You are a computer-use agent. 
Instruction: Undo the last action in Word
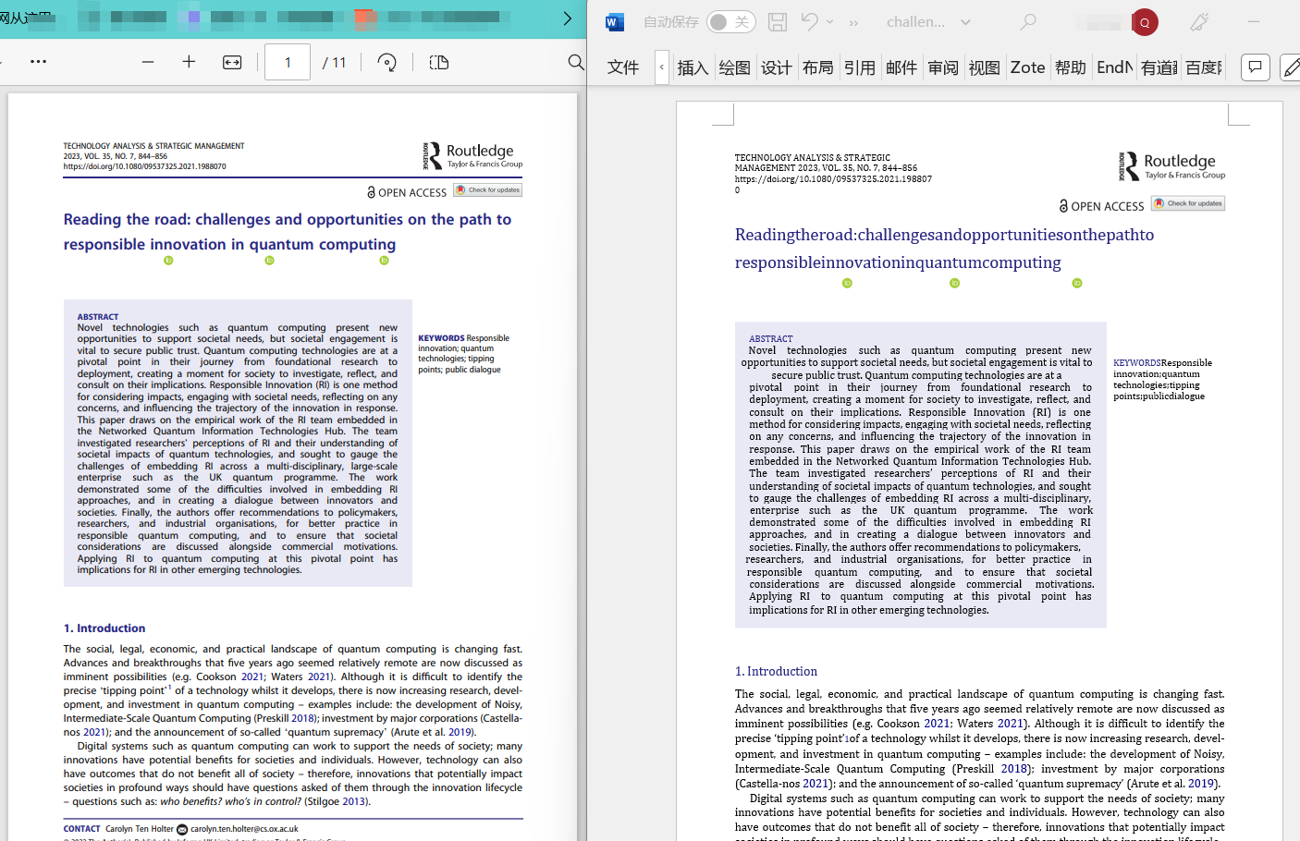(810, 22)
